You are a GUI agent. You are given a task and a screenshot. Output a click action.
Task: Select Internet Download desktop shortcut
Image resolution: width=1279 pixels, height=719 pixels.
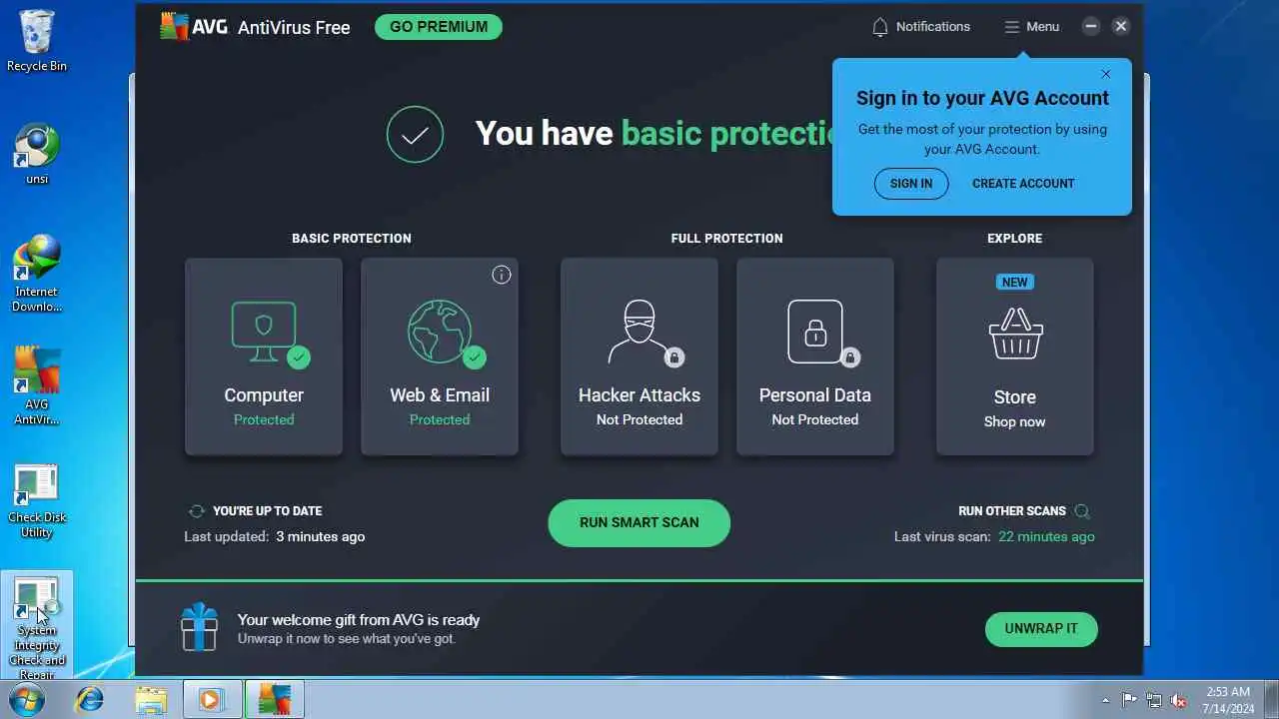pos(37,274)
